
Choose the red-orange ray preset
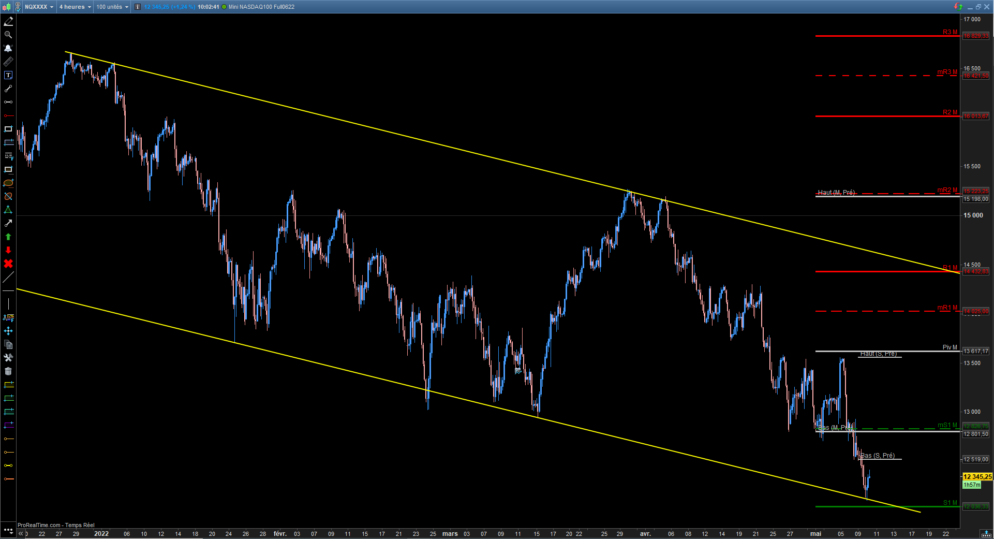8,479
